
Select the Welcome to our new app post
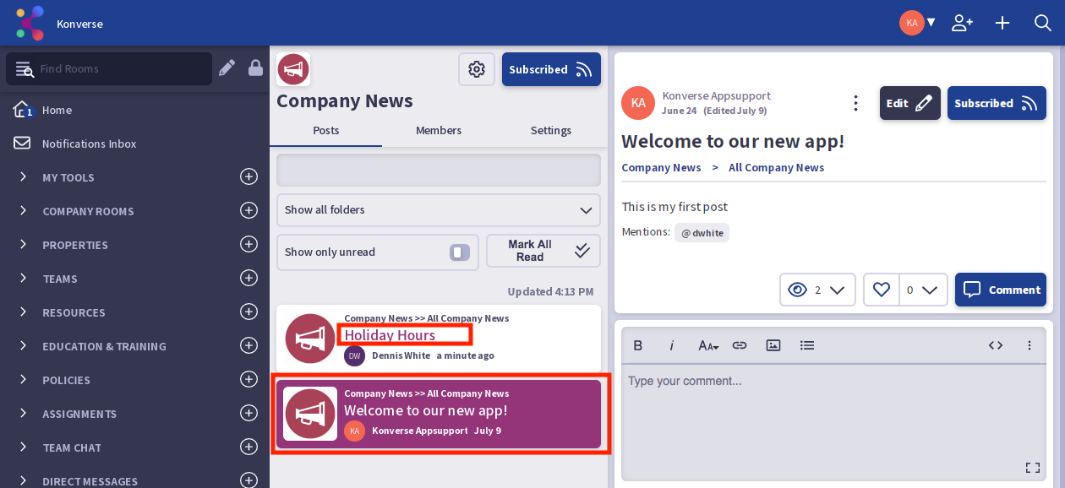439,414
